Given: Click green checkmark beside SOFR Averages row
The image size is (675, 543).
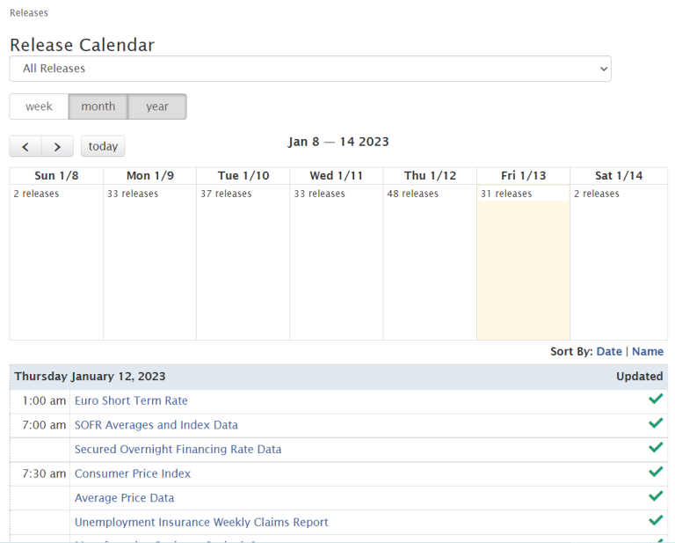Looking at the screenshot, I should (655, 424).
